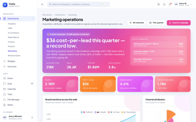Collapse the Dashboards menu chevron
The width and height of the screenshot is (196, 122).
(x=33, y=19)
